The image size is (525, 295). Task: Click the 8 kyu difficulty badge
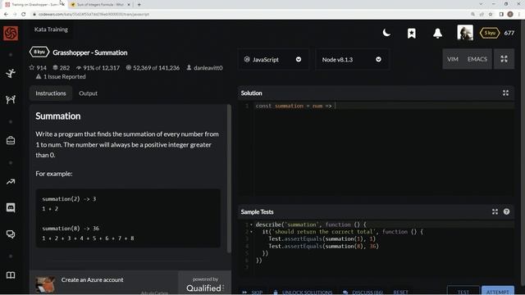[x=39, y=52]
